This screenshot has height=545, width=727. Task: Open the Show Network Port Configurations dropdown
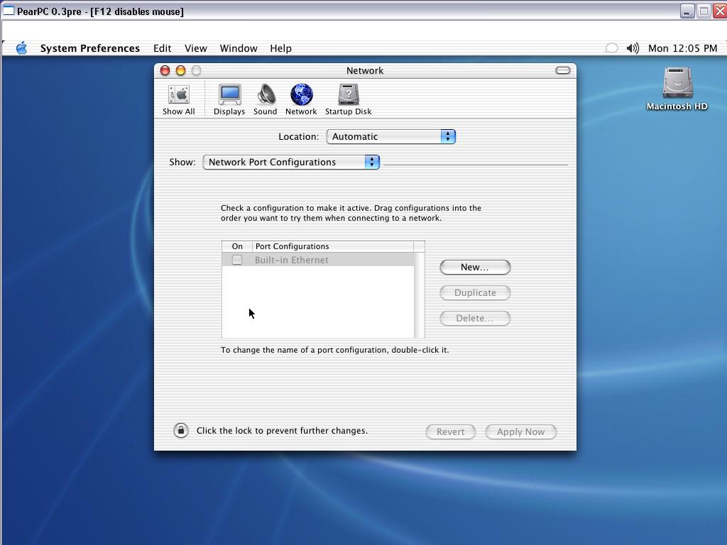pos(291,163)
